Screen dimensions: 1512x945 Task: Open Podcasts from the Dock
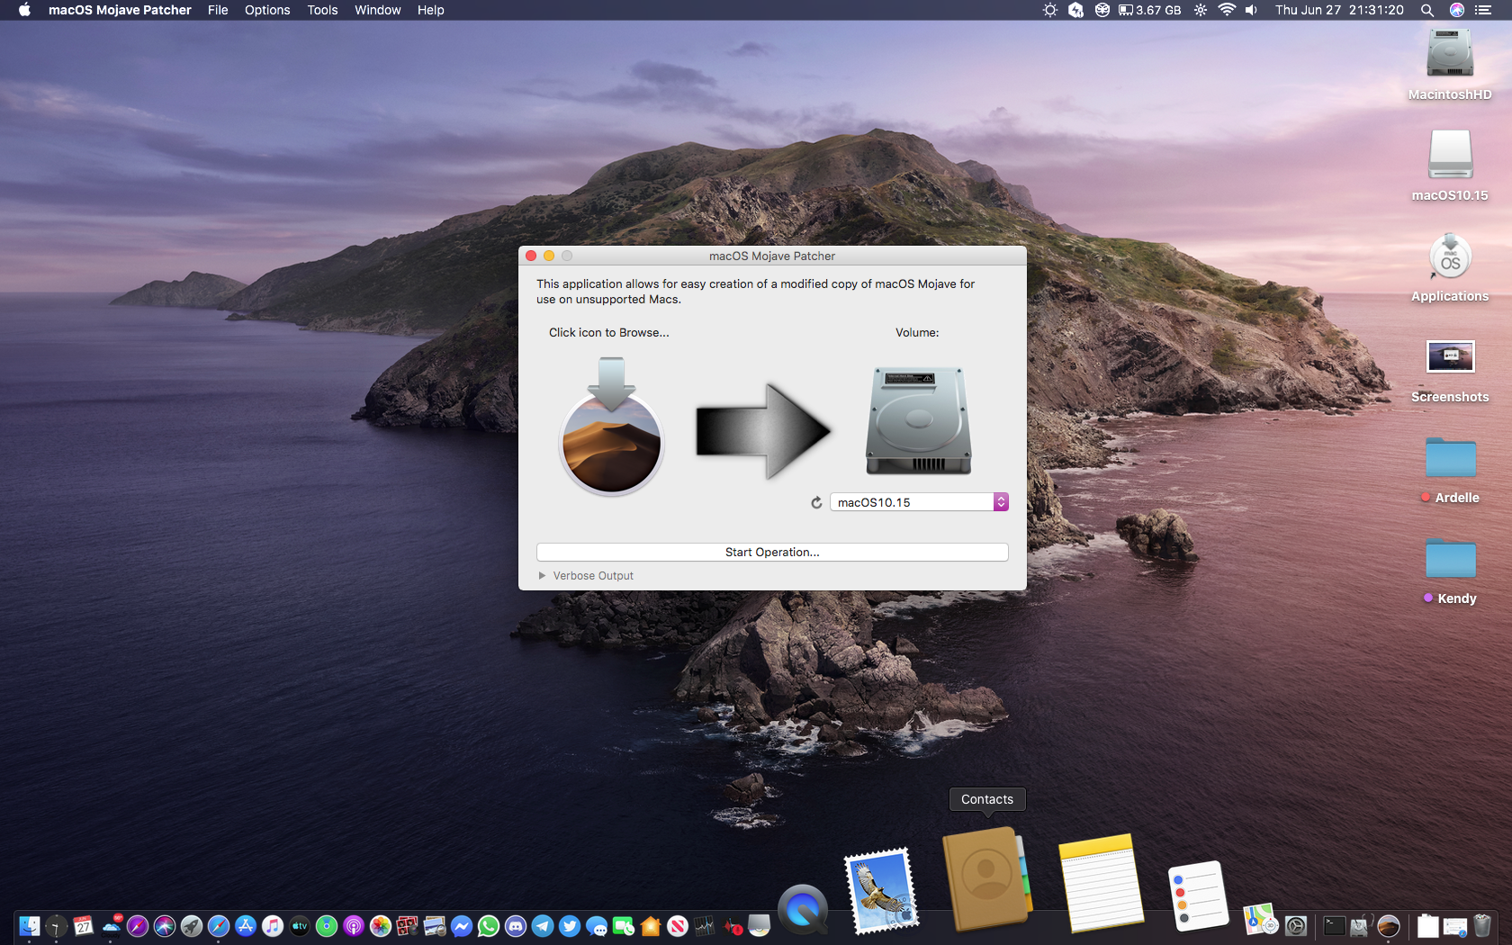(354, 925)
